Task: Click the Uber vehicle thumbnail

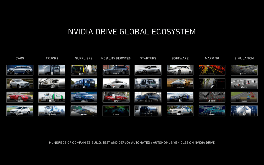Action: point(116,70)
